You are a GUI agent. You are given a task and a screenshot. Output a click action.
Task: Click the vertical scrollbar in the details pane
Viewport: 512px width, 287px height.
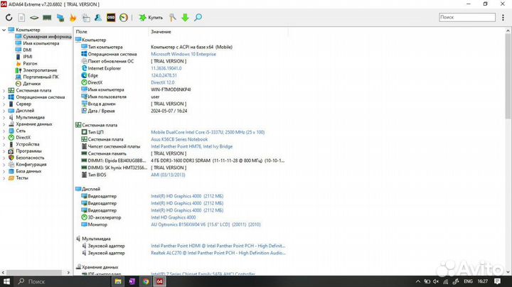508,76
